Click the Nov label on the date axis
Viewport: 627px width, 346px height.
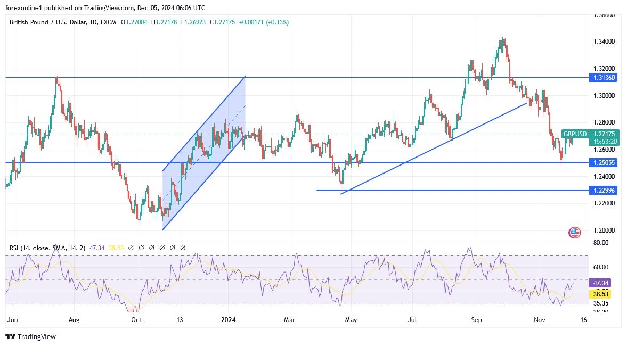(x=539, y=320)
